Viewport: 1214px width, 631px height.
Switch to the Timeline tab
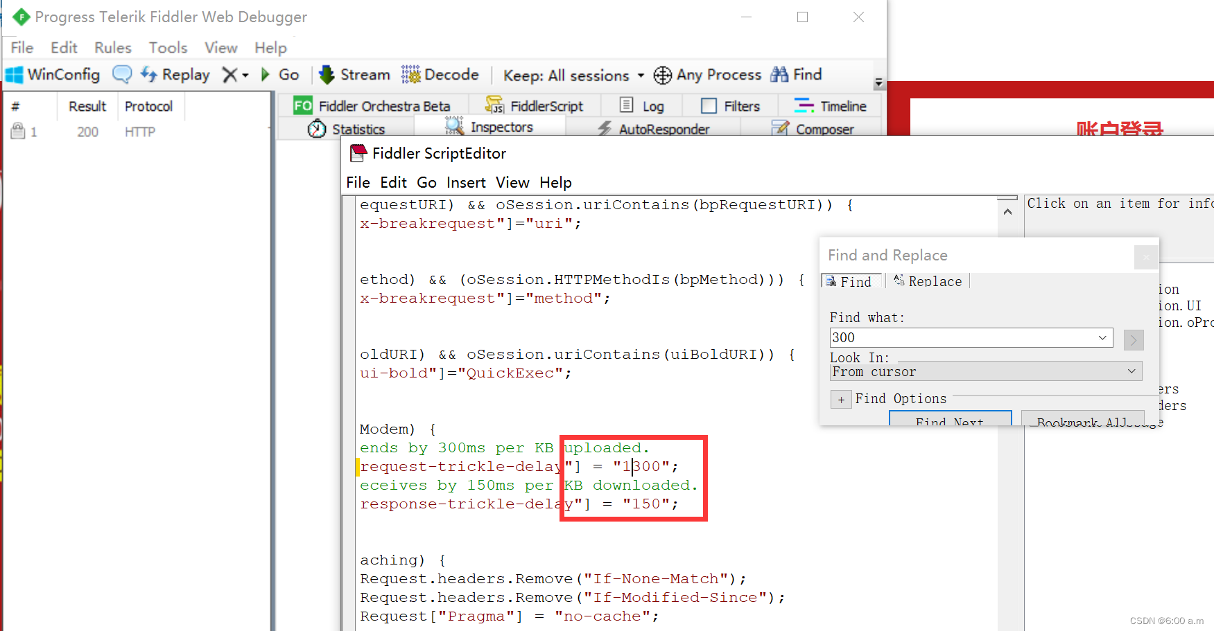(830, 106)
